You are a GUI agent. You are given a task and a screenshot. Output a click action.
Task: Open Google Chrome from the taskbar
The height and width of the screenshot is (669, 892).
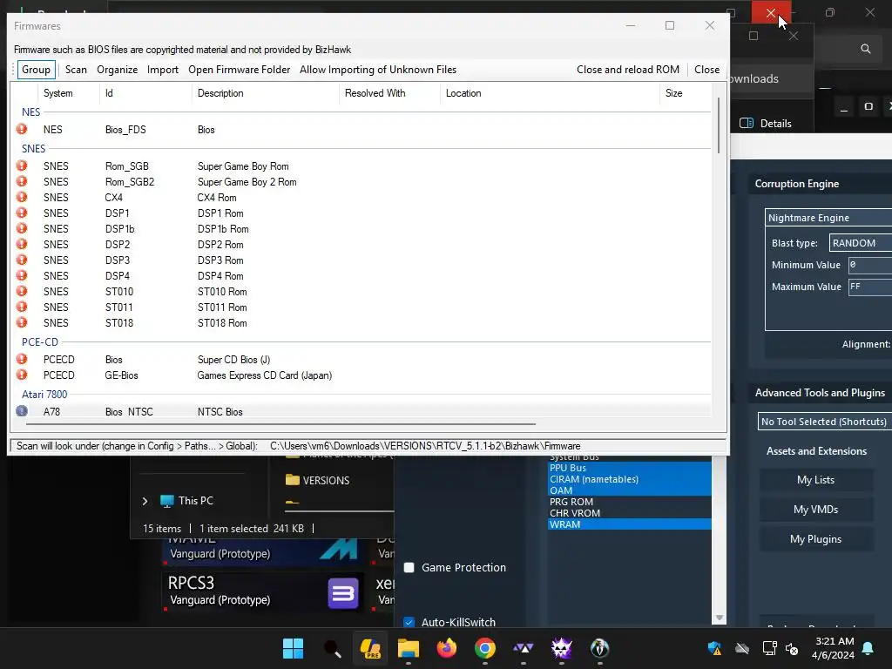click(484, 648)
